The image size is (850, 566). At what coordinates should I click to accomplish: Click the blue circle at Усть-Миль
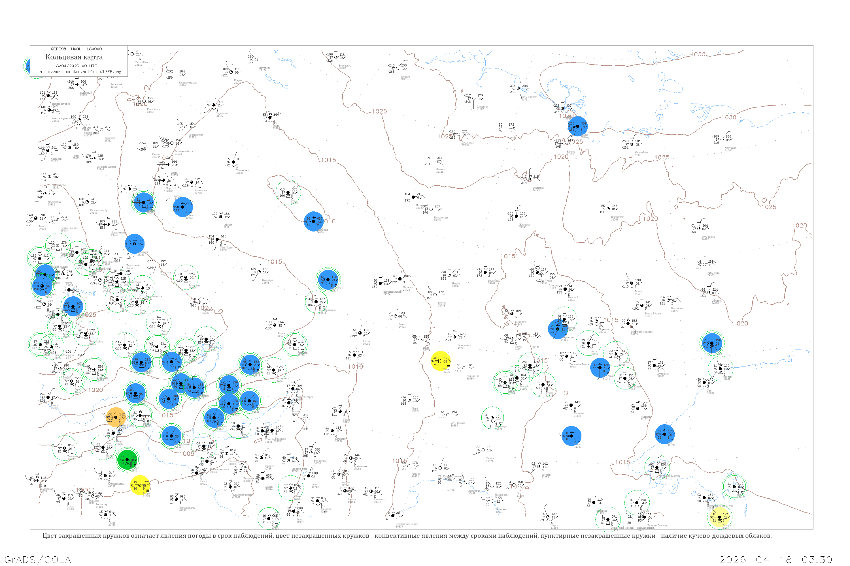[x=600, y=368]
